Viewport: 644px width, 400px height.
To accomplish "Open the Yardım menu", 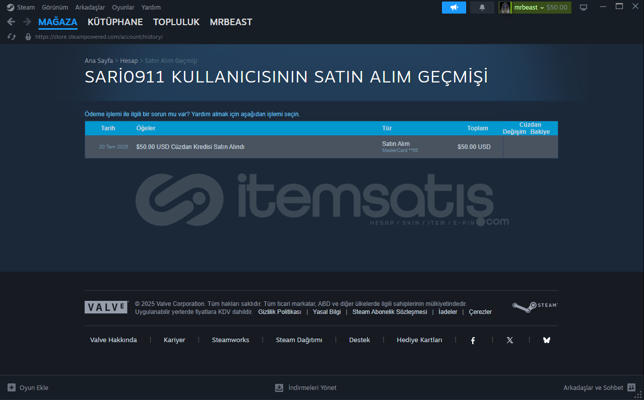I will (x=151, y=8).
